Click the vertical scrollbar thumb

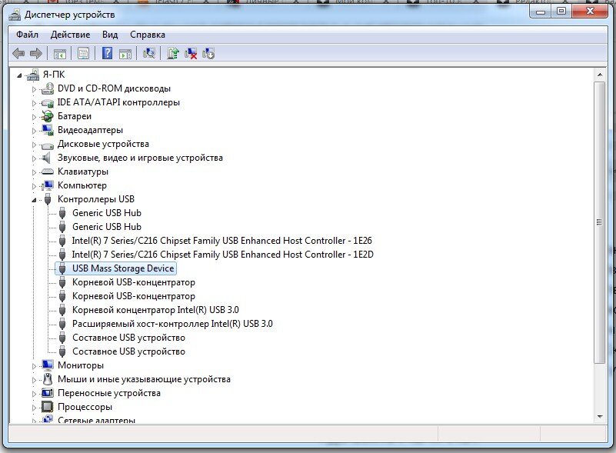tap(600, 222)
